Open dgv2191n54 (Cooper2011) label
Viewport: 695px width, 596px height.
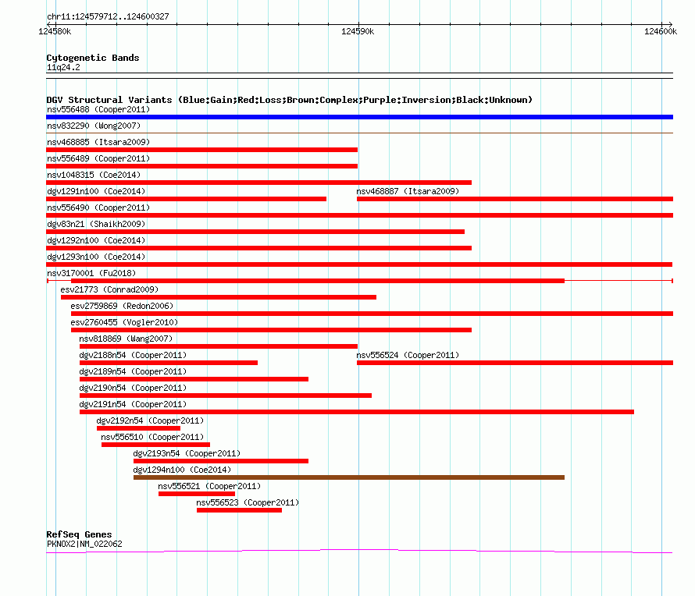coord(133,404)
